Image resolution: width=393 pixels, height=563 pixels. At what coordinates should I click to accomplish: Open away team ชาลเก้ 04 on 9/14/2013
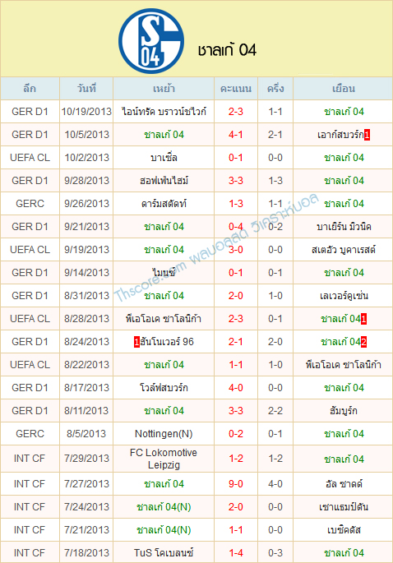pyautogui.click(x=344, y=273)
